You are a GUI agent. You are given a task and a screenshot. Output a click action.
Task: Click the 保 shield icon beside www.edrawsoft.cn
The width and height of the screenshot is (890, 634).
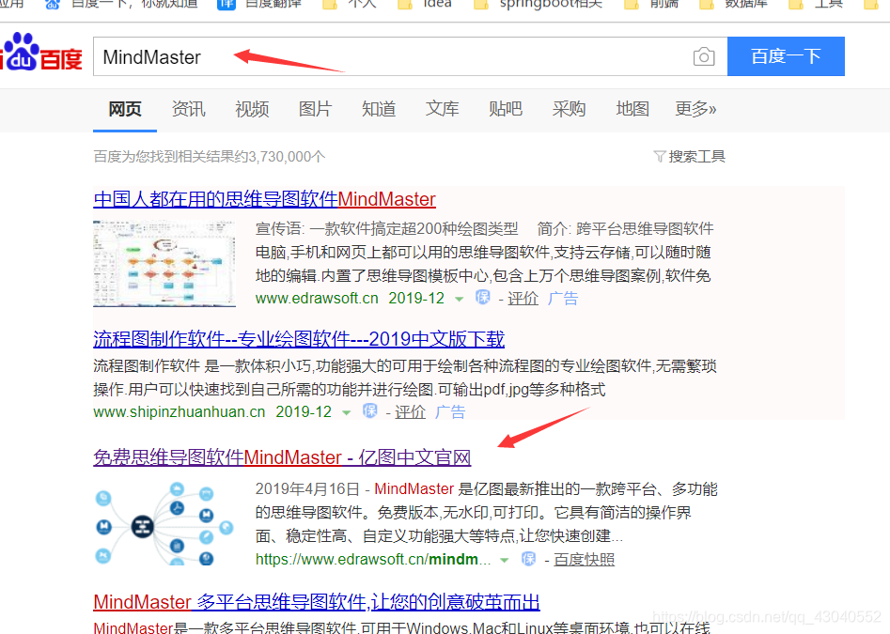(482, 298)
